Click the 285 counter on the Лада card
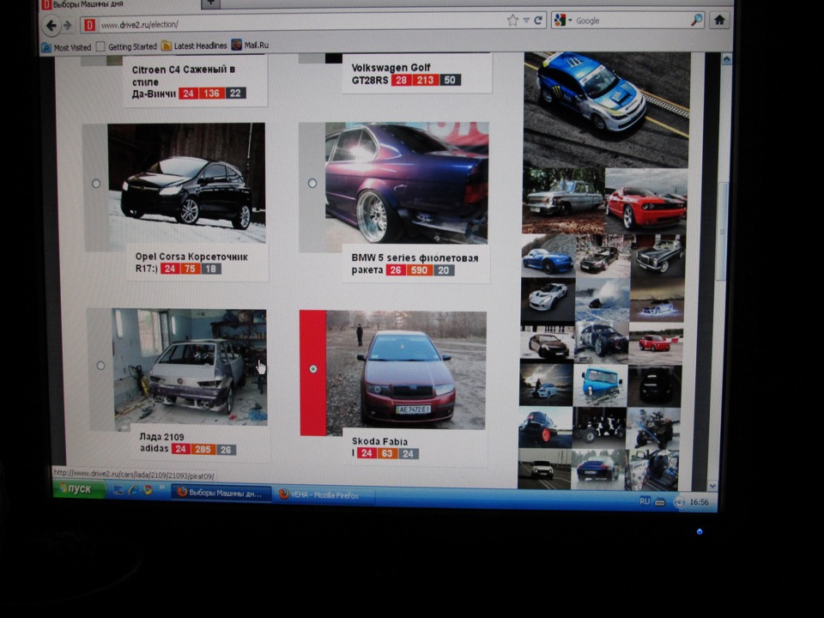This screenshot has width=824, height=618. pos(203,449)
